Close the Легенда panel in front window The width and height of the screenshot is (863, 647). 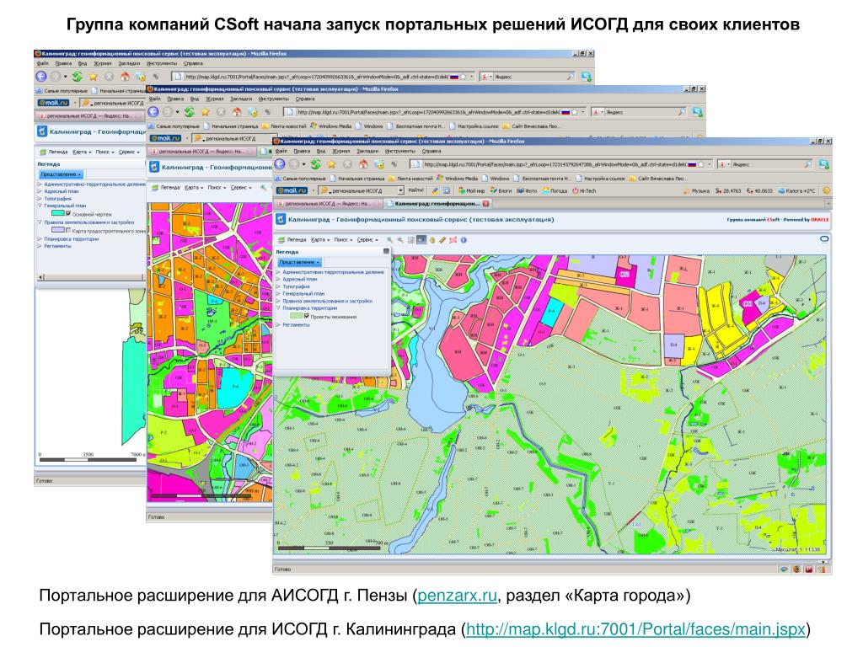[386, 251]
